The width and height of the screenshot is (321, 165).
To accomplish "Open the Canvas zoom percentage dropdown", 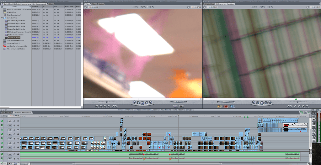I will tap(254, 7).
